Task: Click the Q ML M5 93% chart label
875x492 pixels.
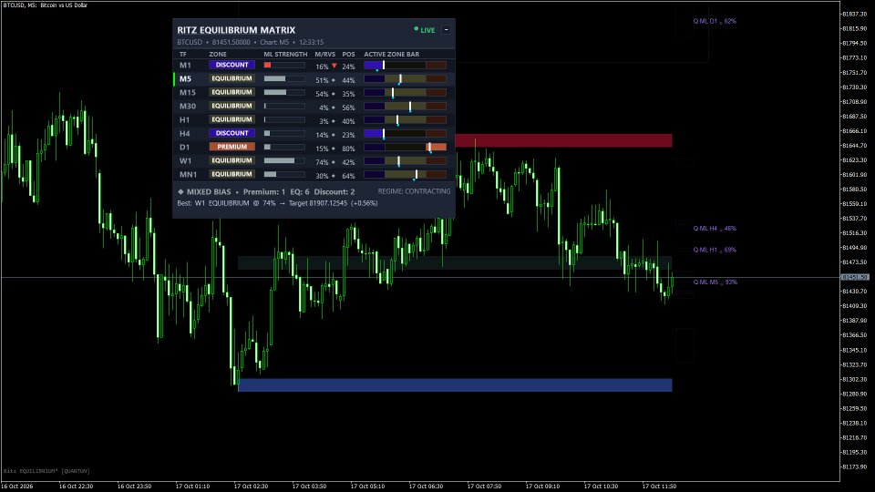Action: tap(715, 282)
